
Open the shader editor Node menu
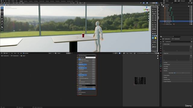pos(21,53)
